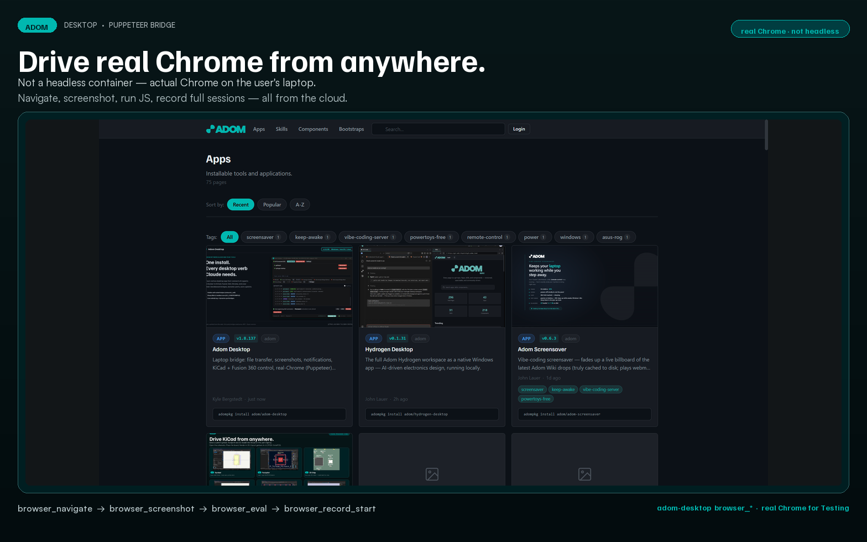Filter by the remote-control tag

(x=488, y=237)
